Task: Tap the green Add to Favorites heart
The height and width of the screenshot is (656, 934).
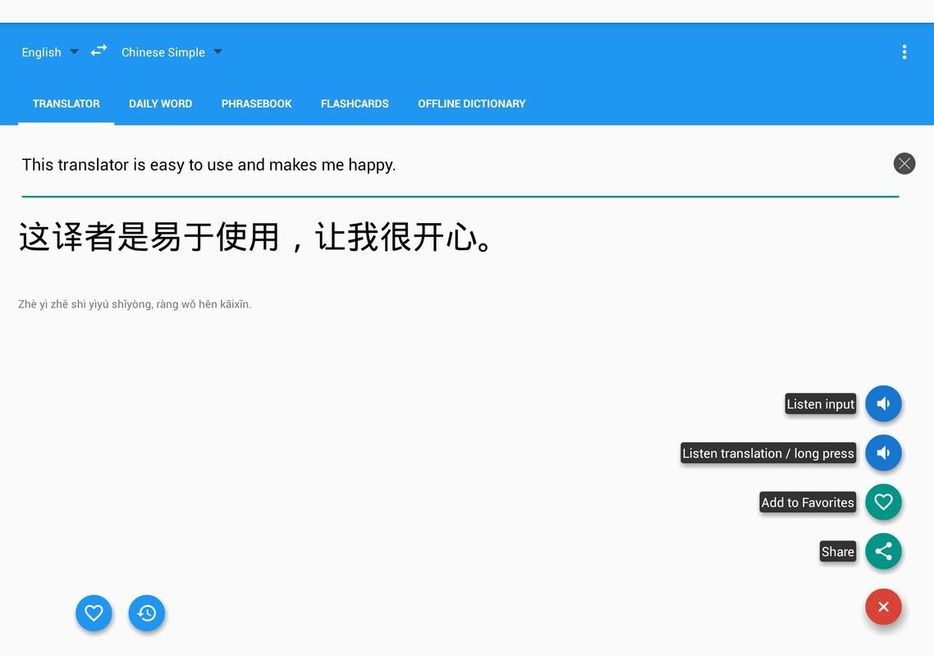Action: pos(883,502)
